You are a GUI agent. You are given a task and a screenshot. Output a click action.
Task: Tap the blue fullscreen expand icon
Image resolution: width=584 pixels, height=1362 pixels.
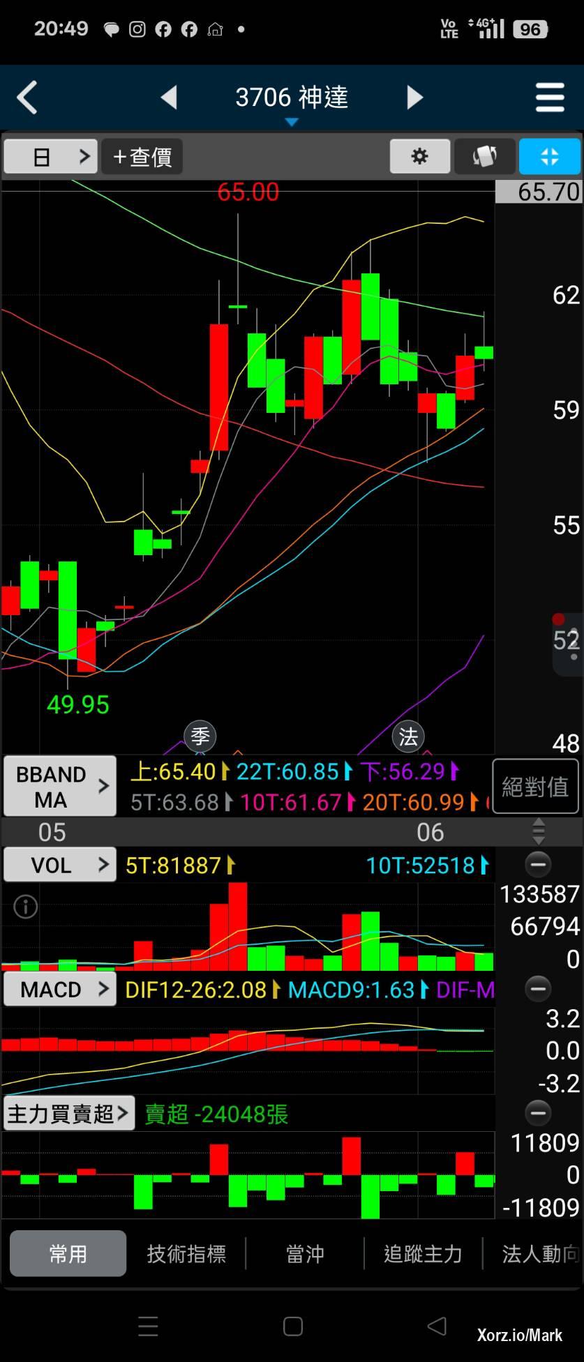click(x=549, y=156)
